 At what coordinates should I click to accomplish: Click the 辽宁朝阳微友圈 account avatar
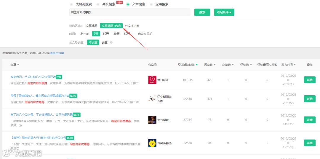click(152, 99)
